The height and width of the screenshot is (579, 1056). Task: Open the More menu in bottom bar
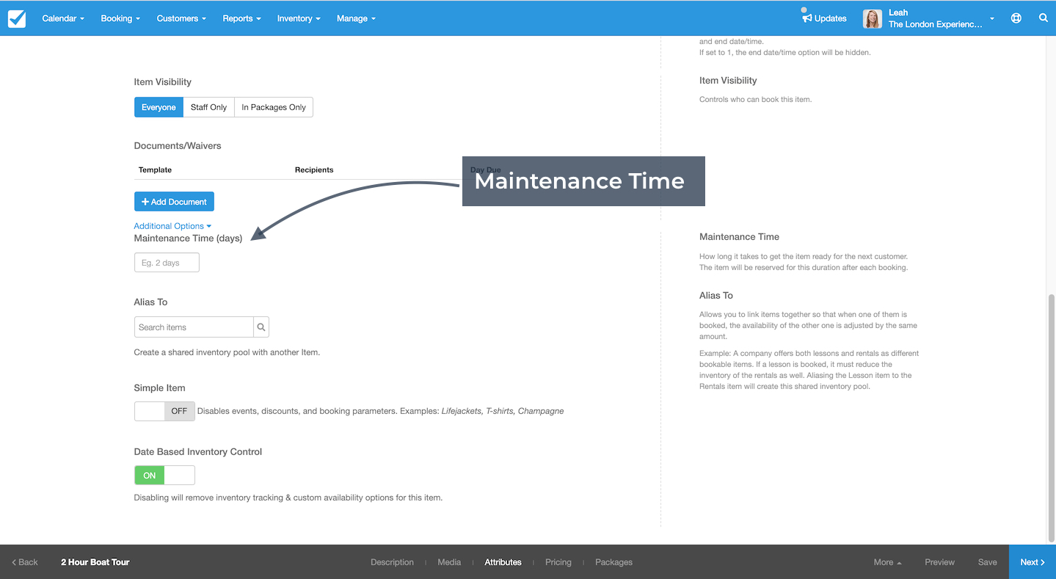click(887, 562)
